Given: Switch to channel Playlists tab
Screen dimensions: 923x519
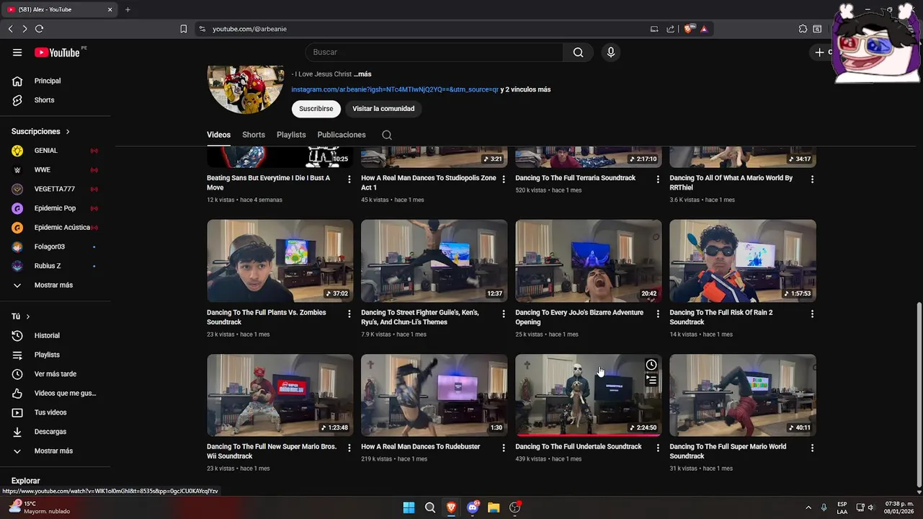Looking at the screenshot, I should [x=291, y=135].
